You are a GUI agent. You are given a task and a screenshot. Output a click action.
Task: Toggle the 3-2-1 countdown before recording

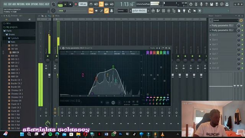pyautogui.click(x=101, y=4)
